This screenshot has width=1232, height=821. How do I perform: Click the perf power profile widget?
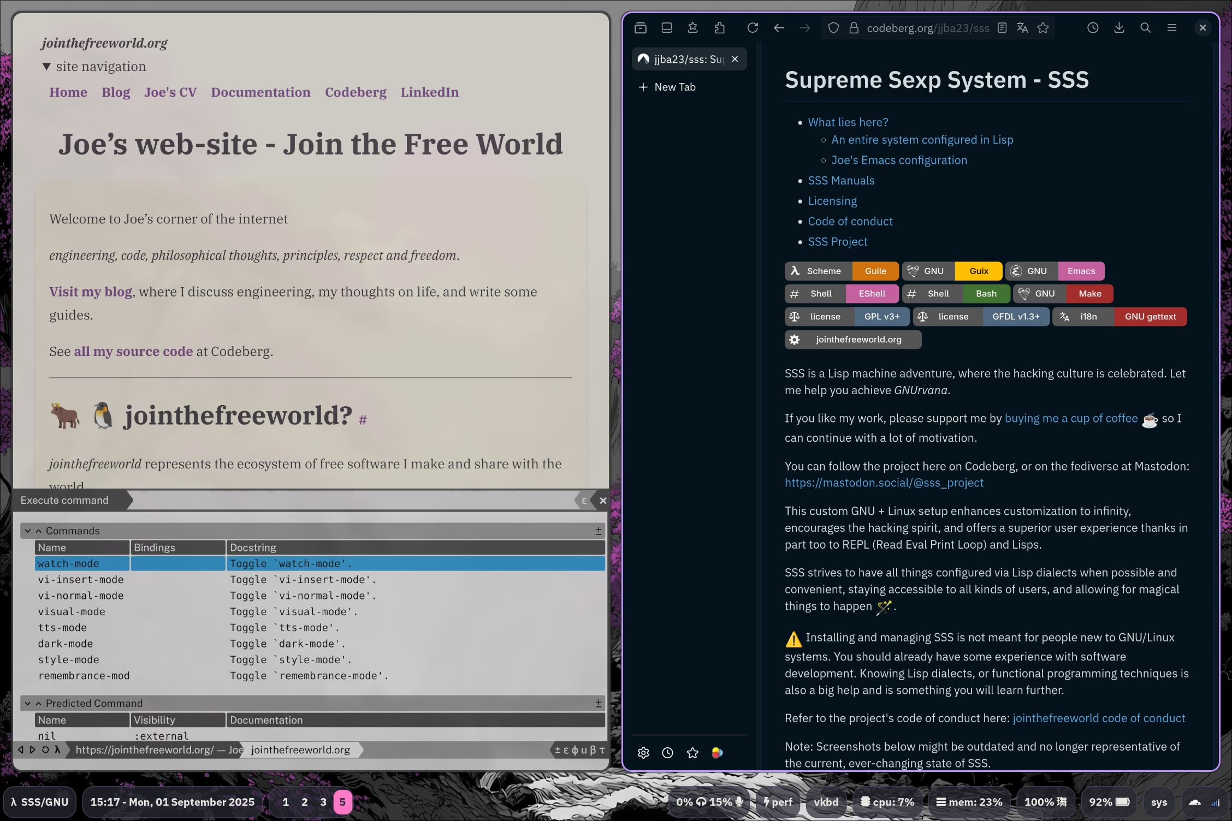tap(778, 802)
